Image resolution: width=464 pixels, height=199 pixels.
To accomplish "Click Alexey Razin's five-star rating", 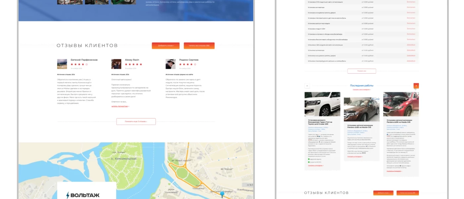I will pyautogui.click(x=133, y=64).
